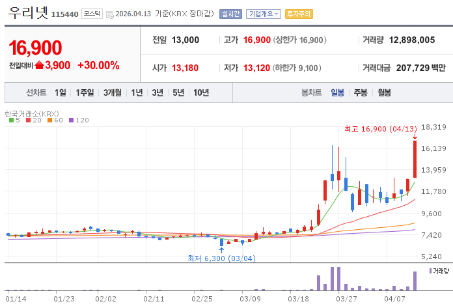Viewport: 453px width, 306px height.
Task: Click the red up-arrow price change icon
Action: tap(39, 65)
